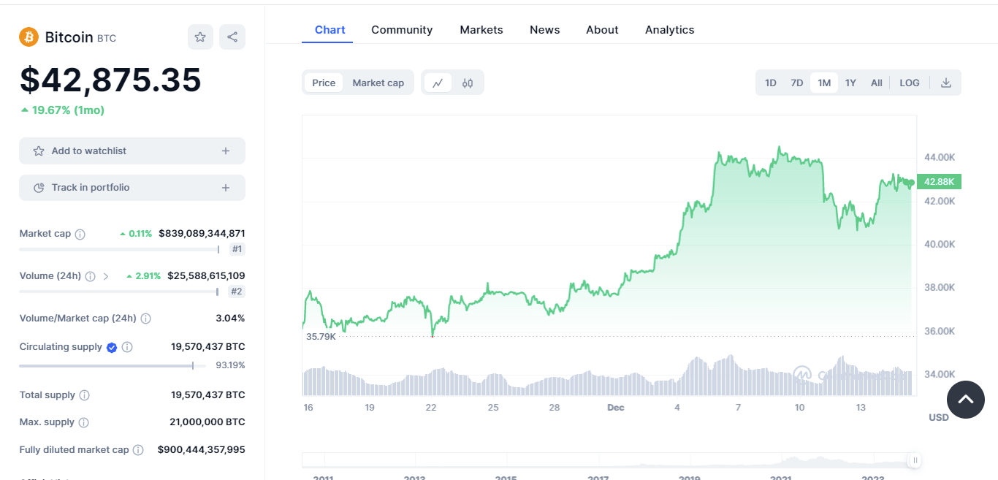Click the 19.67% (1mo) change text
The height and width of the screenshot is (480, 998).
pyautogui.click(x=63, y=110)
